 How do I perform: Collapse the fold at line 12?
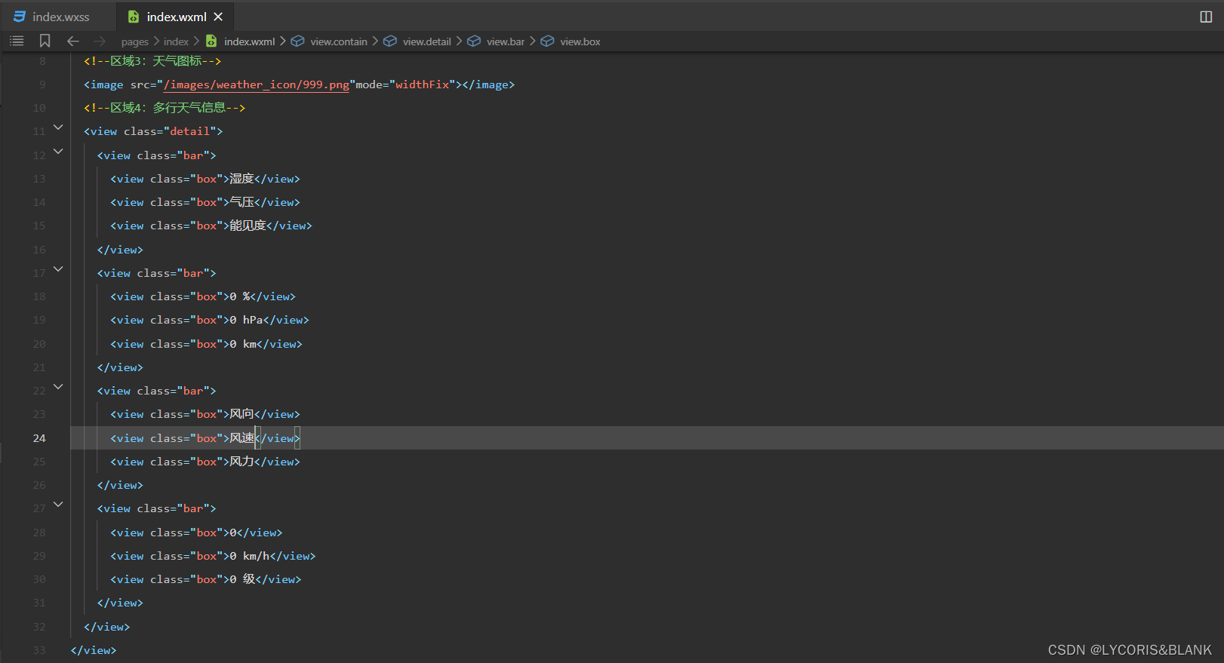58,152
